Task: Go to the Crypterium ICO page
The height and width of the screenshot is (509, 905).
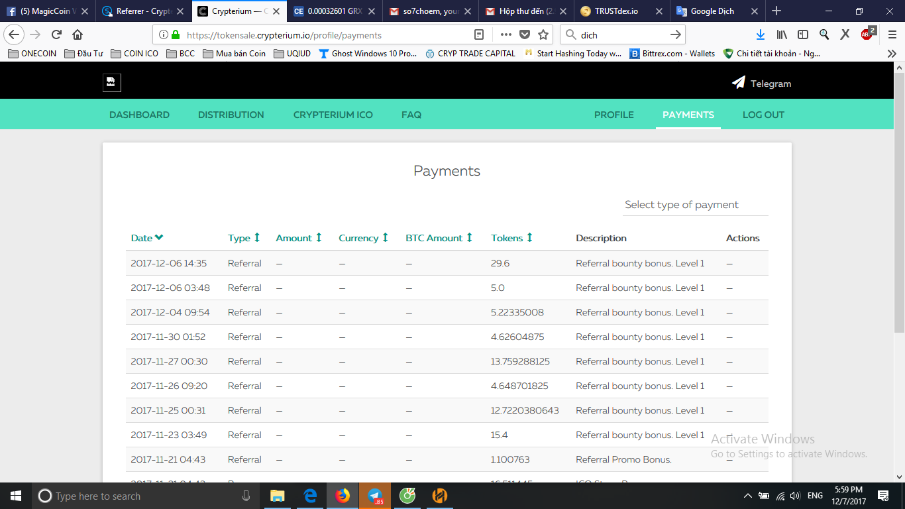Action: [333, 115]
